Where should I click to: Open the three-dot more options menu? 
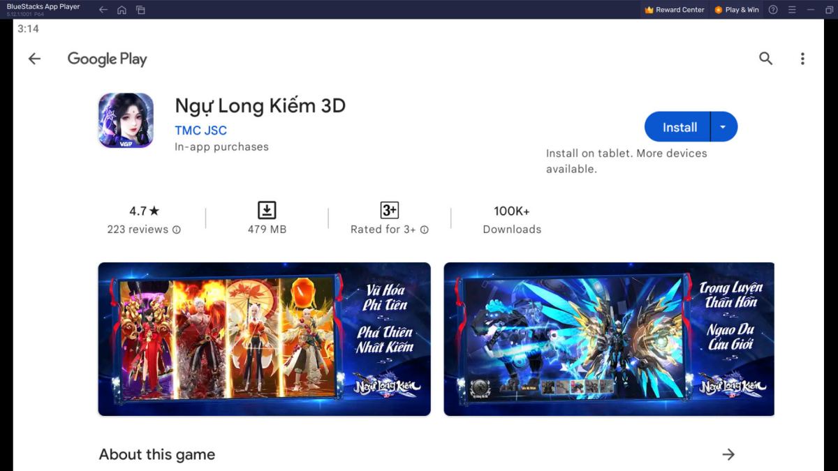pos(802,59)
